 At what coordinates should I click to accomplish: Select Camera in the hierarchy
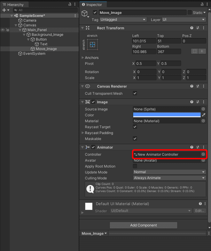coord(30,21)
